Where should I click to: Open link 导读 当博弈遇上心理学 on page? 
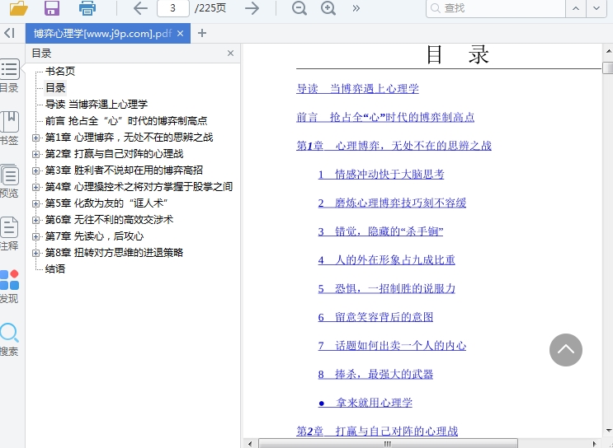click(x=357, y=89)
